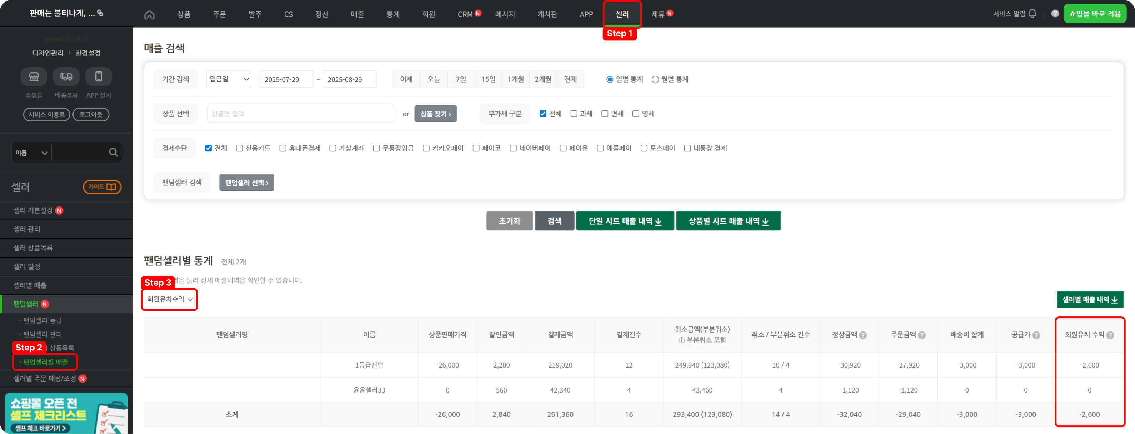The height and width of the screenshot is (434, 1135).
Task: Click the 팬덤셀러 선택 button
Action: (246, 183)
